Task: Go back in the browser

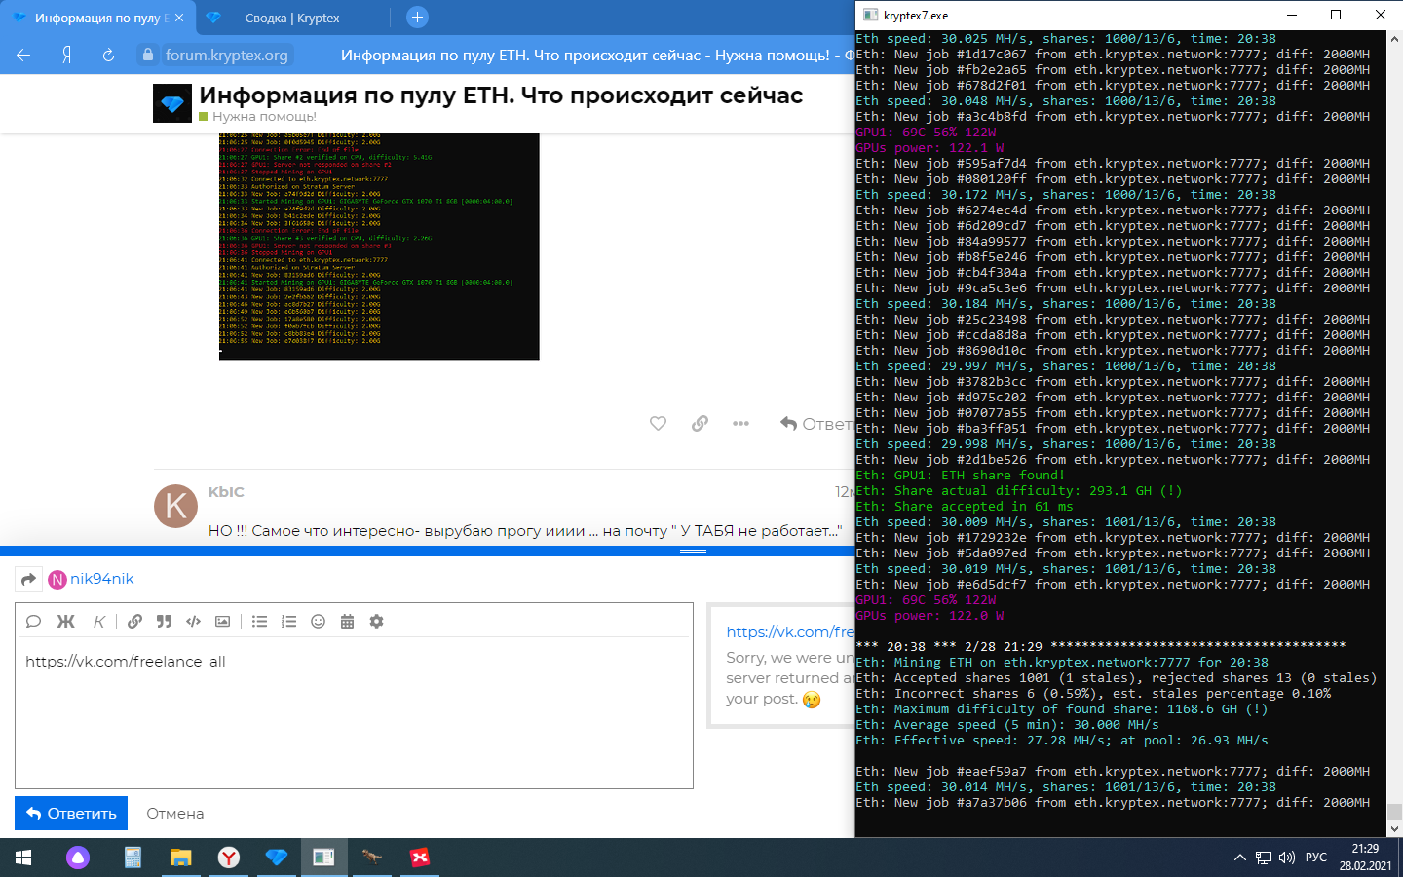Action: [x=23, y=56]
